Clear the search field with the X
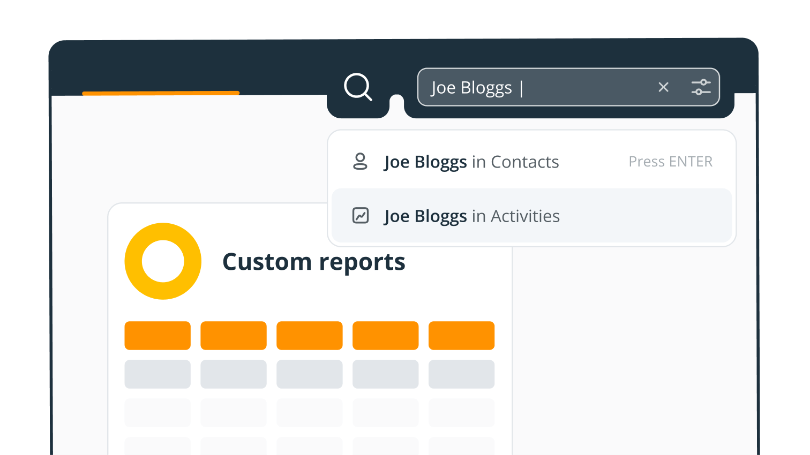 [x=663, y=87]
